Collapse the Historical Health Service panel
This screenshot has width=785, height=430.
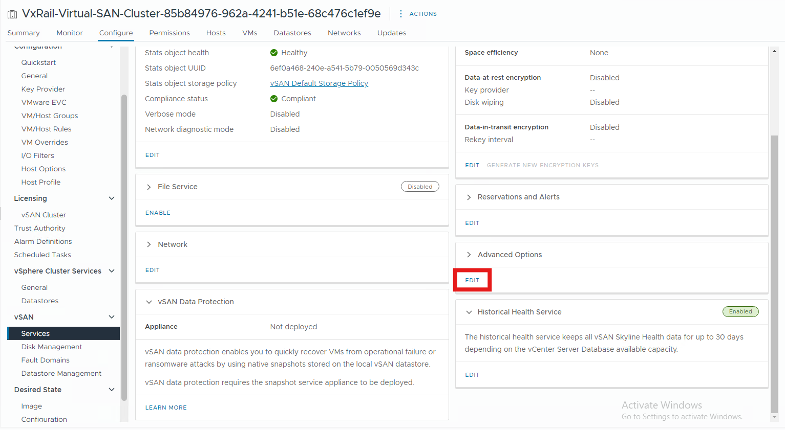pos(469,312)
